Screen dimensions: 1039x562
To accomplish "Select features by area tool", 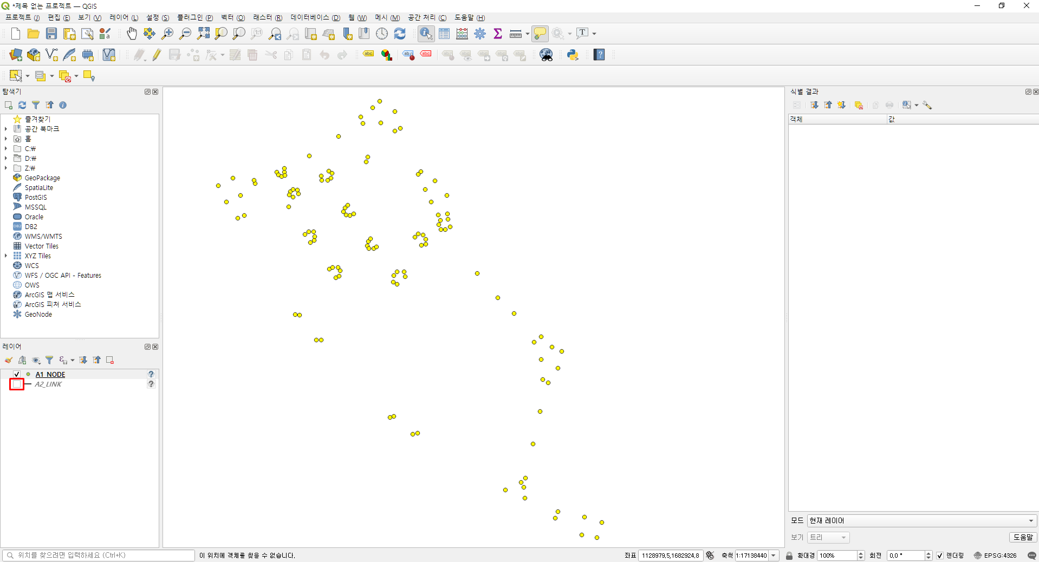I will point(16,76).
